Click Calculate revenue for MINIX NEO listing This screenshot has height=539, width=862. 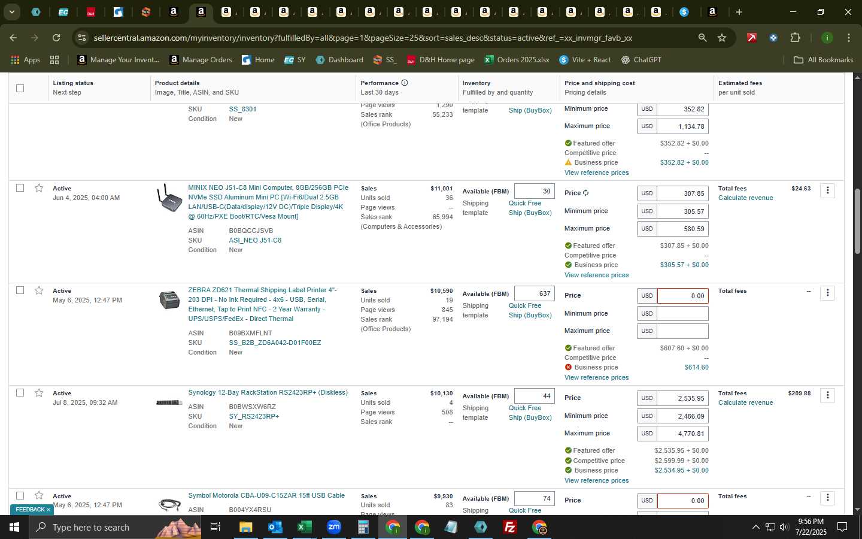(x=745, y=198)
